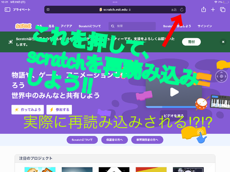Open the second featured project thumbnail
Screen dimensions: 230x172
tap(77, 170)
